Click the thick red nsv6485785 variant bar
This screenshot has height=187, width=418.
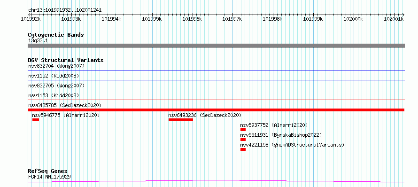click(x=216, y=110)
